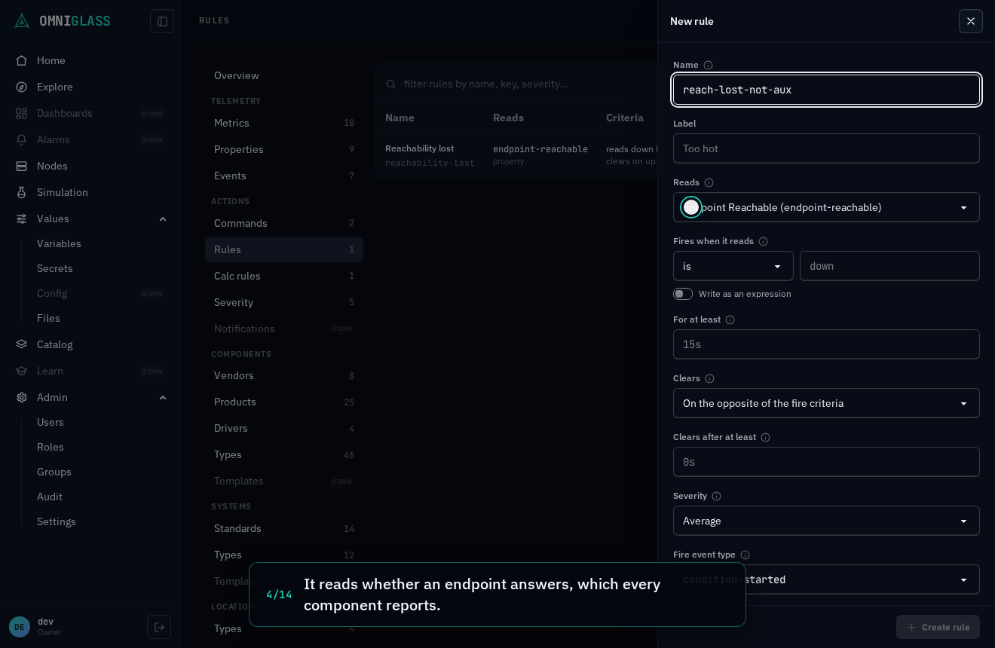Click the info icon next to Name
Image resolution: width=995 pixels, height=648 pixels.
[708, 66]
